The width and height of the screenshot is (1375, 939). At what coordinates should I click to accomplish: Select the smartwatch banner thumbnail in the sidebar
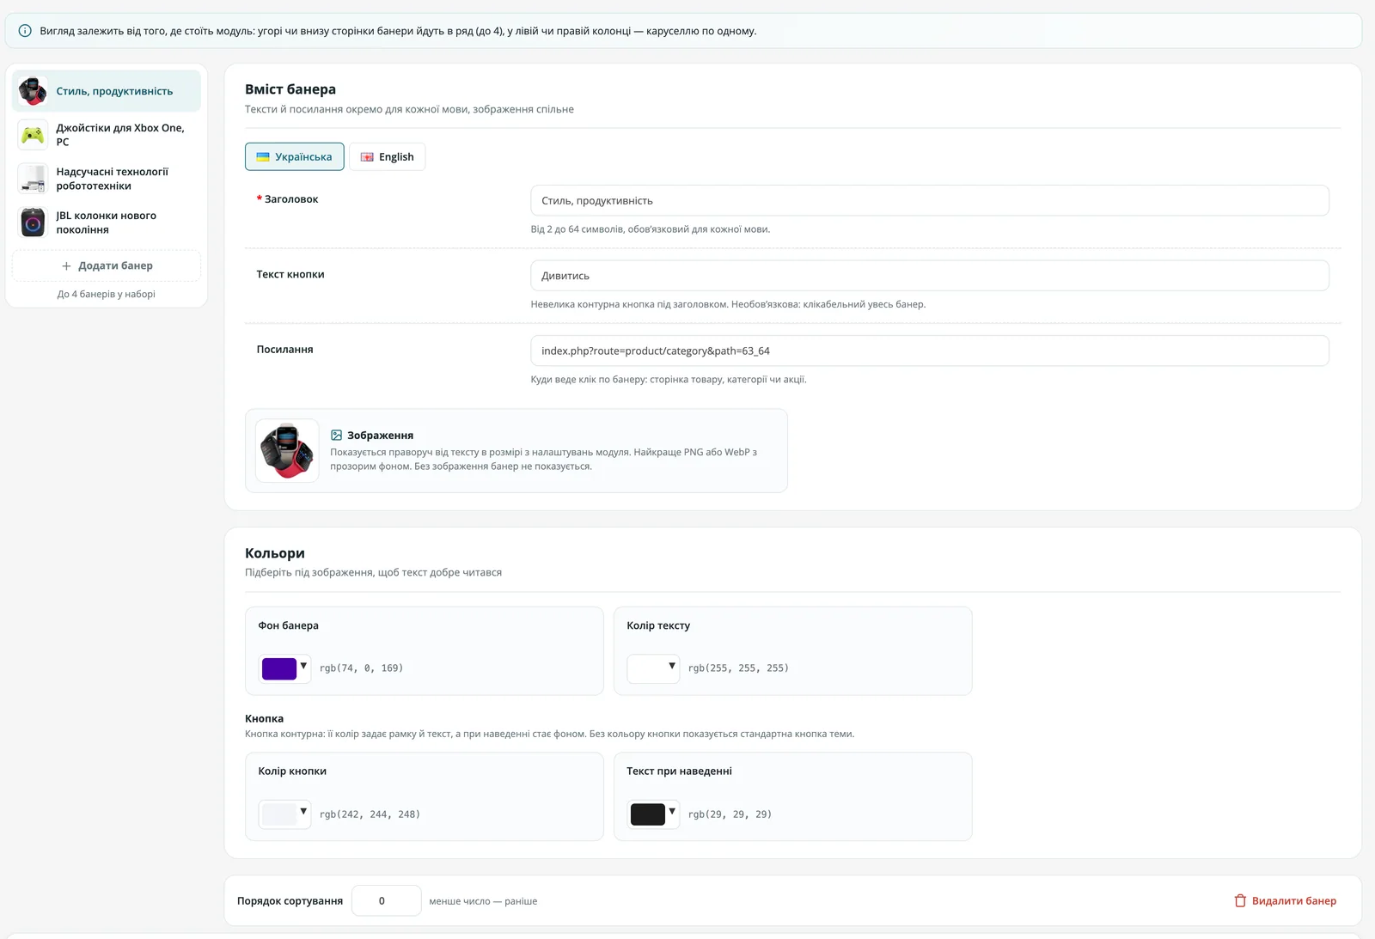(33, 91)
